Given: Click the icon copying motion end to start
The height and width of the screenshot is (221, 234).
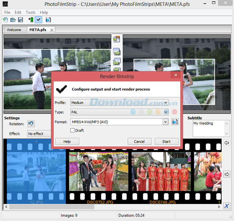Looking at the screenshot, I should (x=117, y=61).
